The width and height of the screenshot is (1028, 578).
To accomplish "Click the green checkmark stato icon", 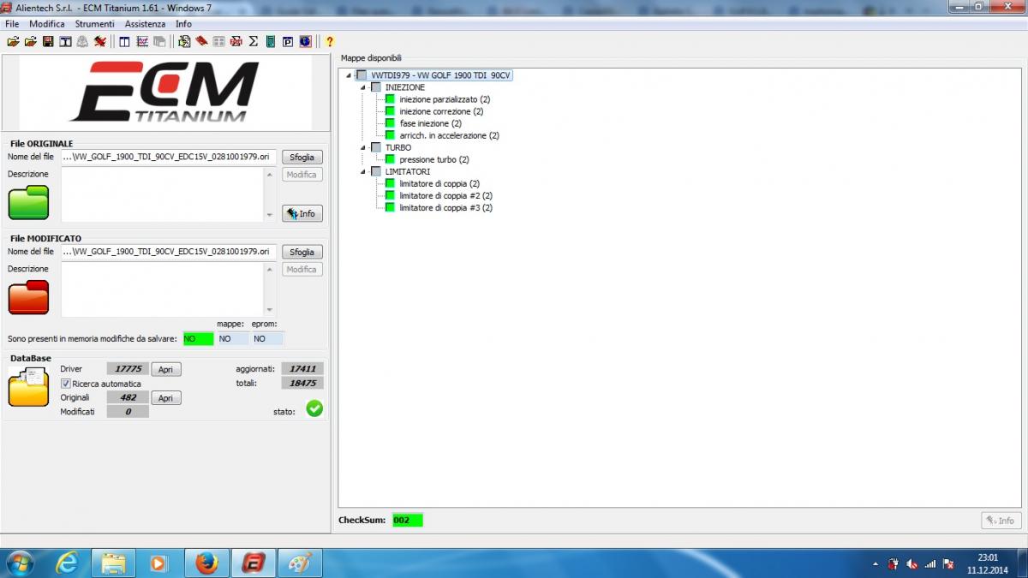I will tap(314, 408).
